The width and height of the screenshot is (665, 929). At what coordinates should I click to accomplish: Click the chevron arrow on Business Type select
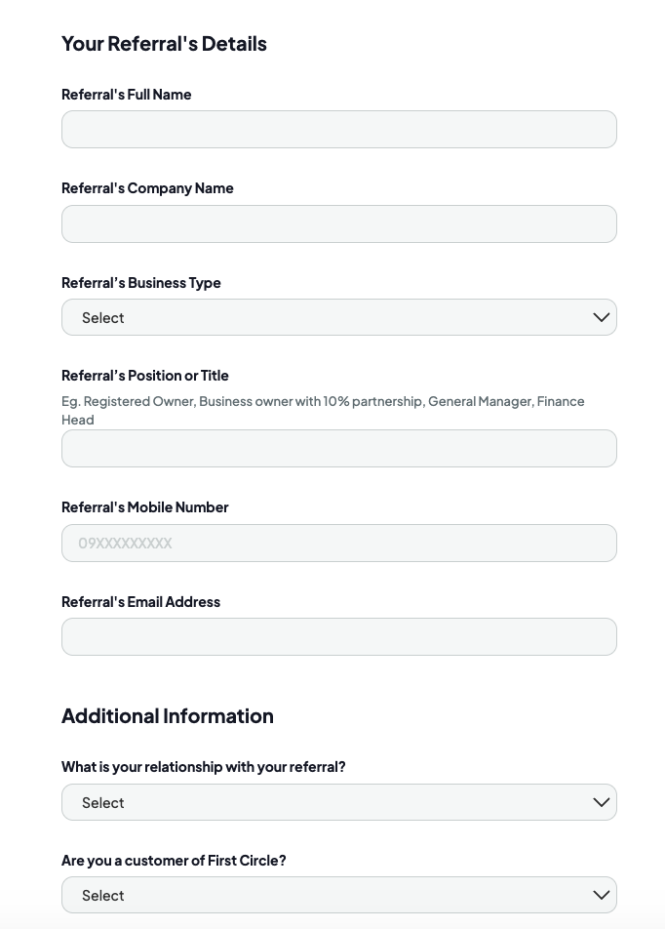[601, 317]
